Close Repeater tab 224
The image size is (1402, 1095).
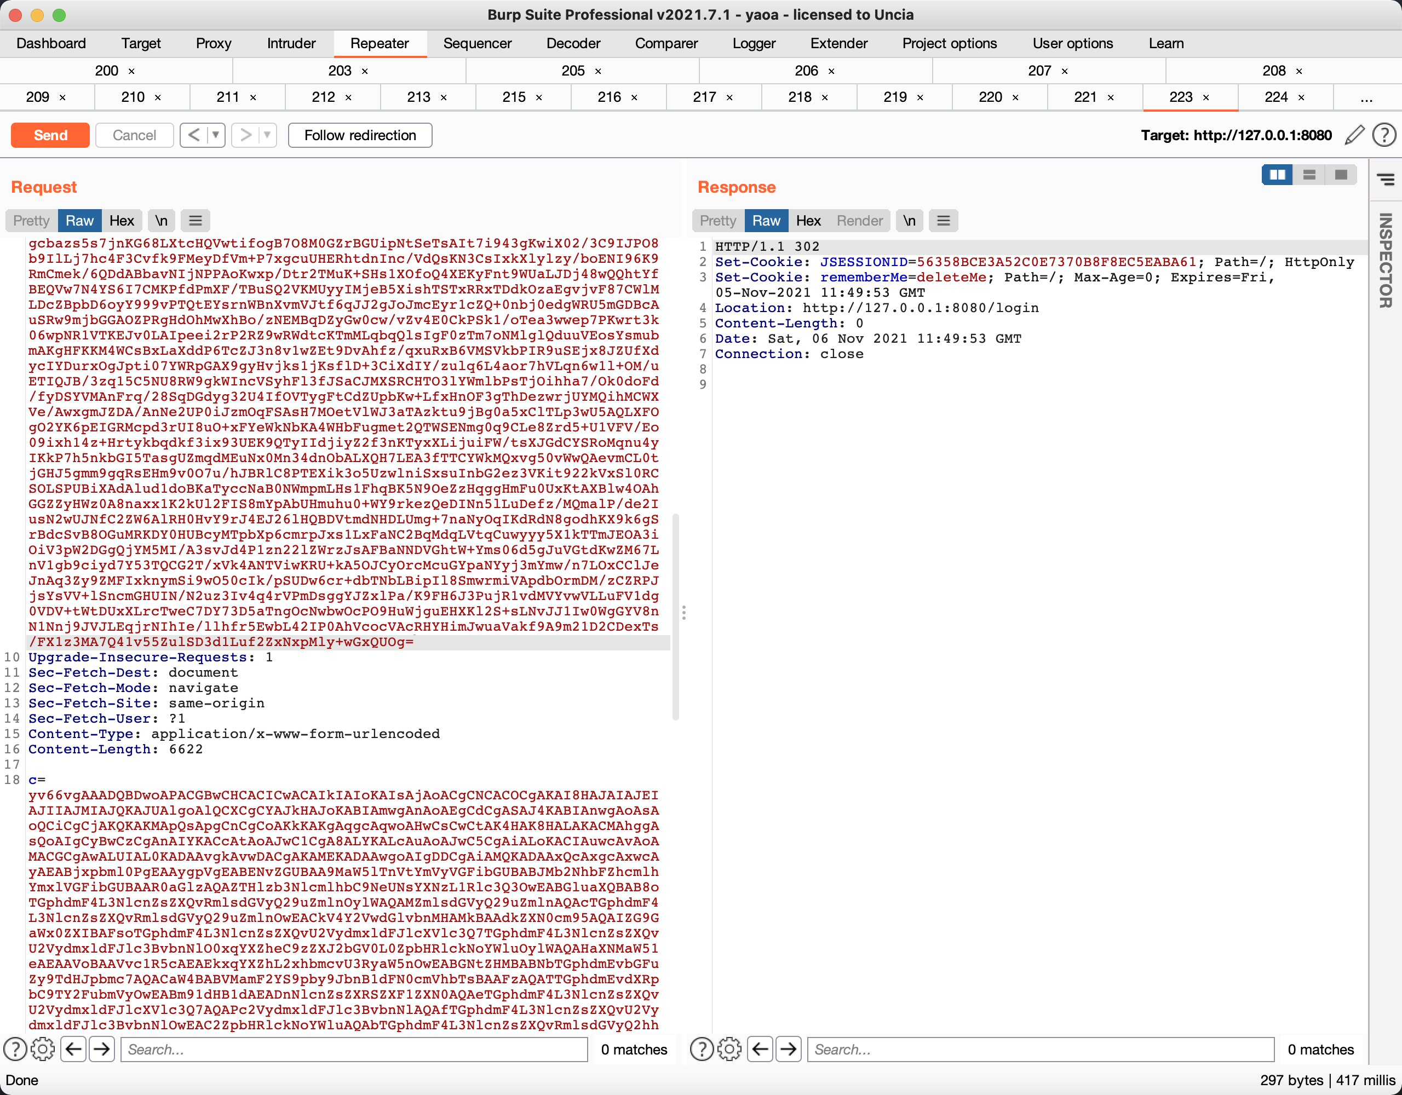pyautogui.click(x=1301, y=97)
